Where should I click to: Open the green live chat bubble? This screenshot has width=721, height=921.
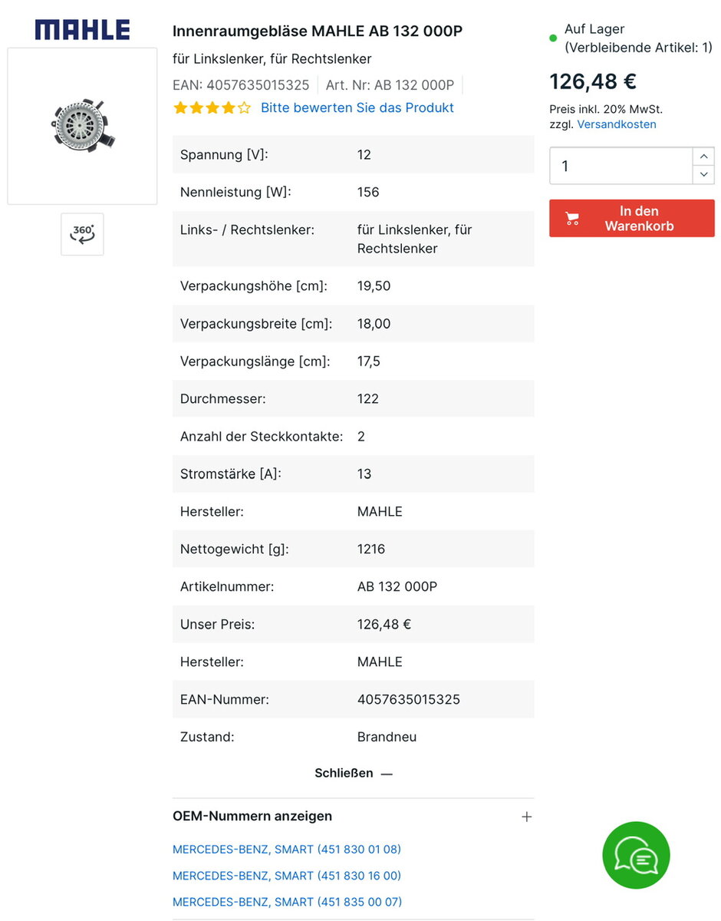click(636, 856)
